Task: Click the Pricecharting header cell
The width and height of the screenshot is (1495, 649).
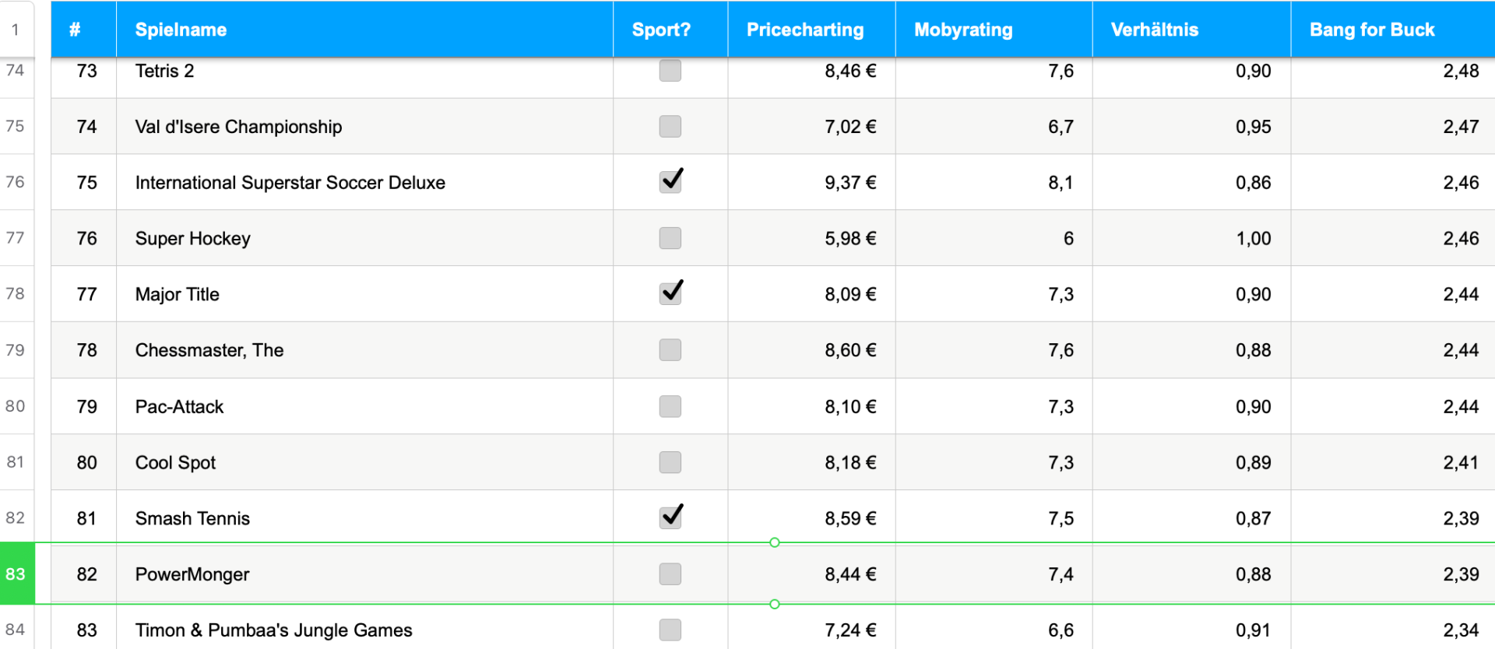Action: pyautogui.click(x=805, y=30)
